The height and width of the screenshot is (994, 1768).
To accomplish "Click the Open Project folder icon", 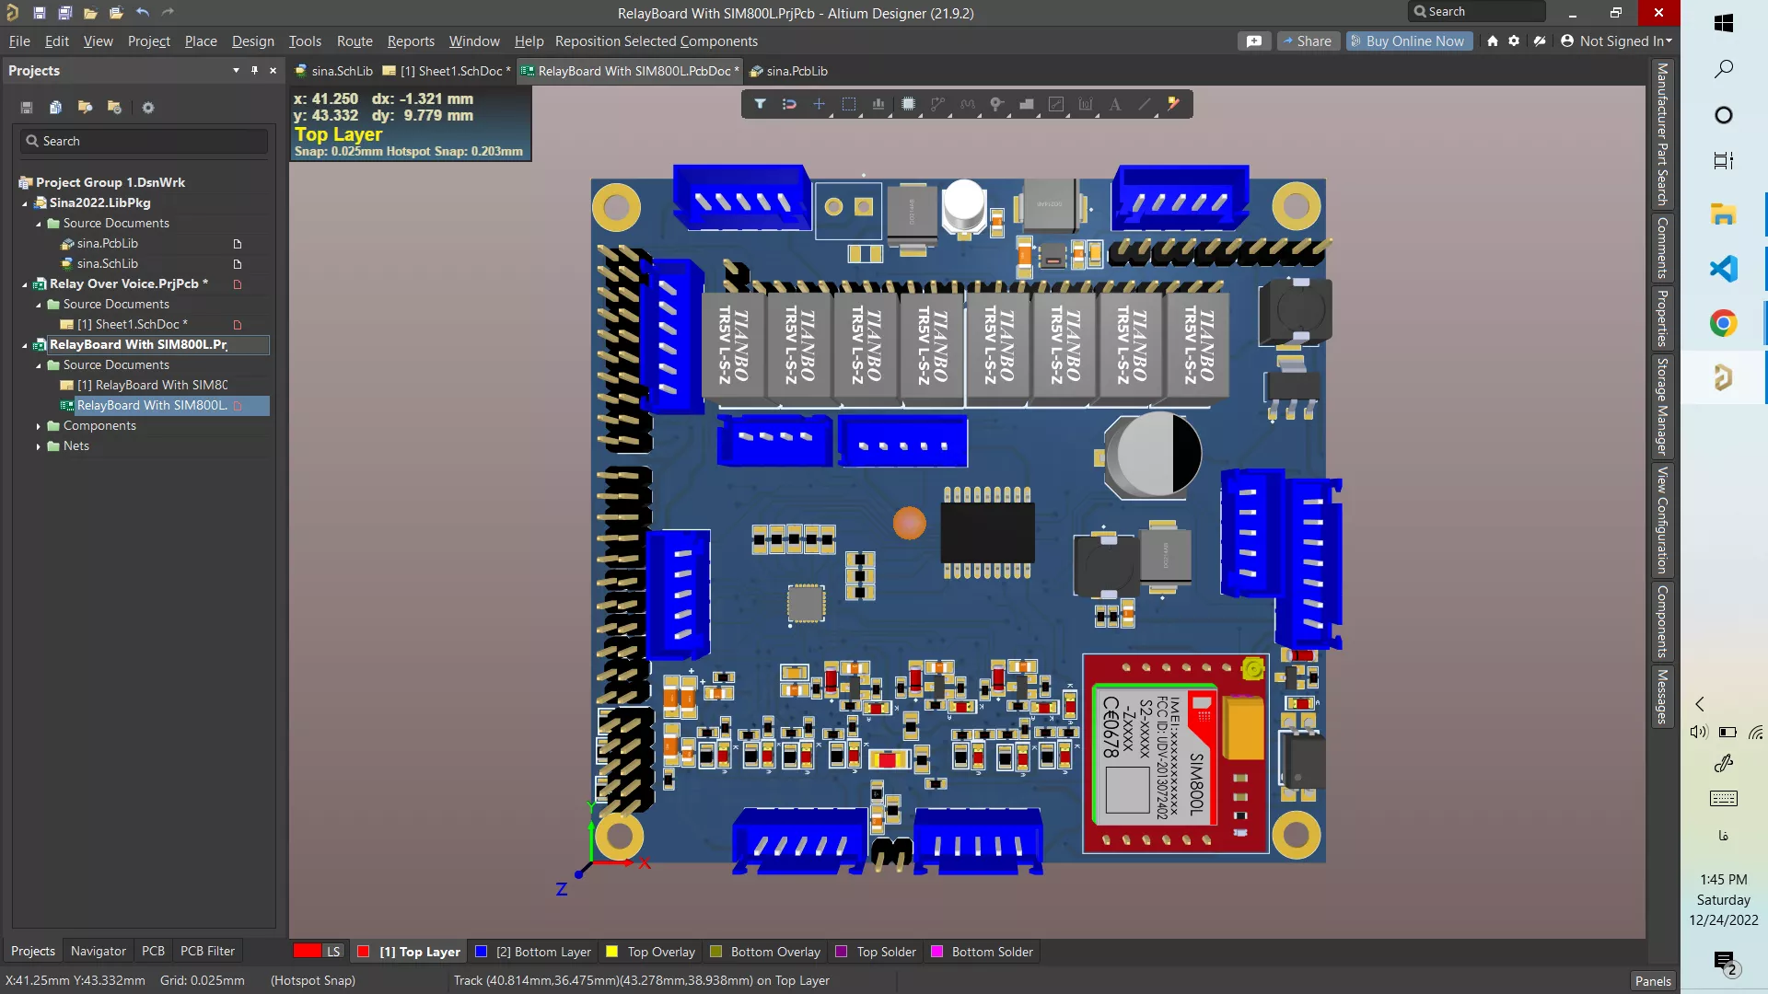I will [116, 13].
